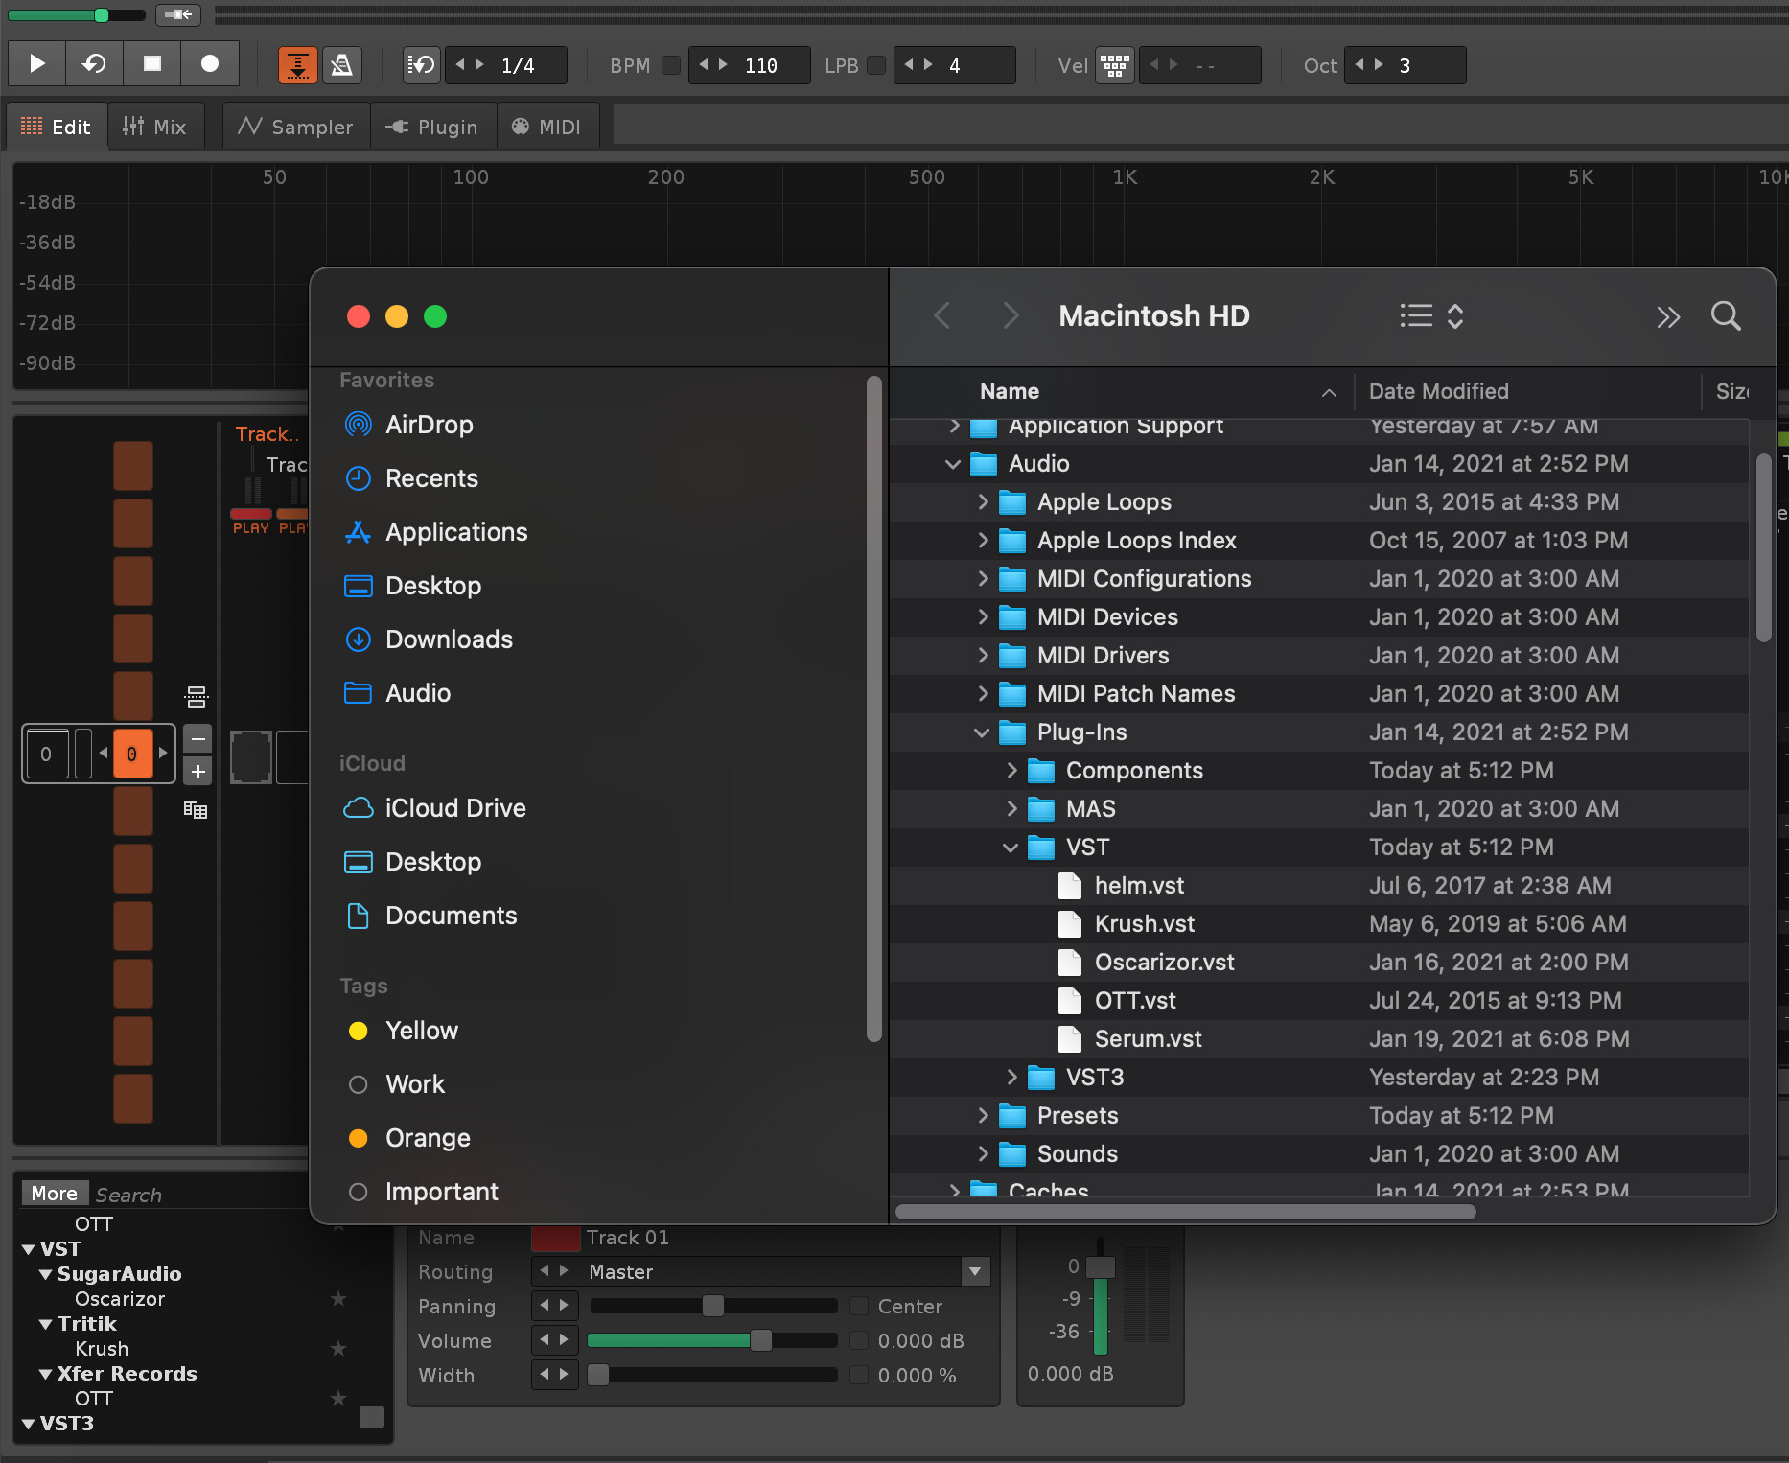Open Recents in Finder sidebar
The height and width of the screenshot is (1463, 1789).
(x=431, y=478)
